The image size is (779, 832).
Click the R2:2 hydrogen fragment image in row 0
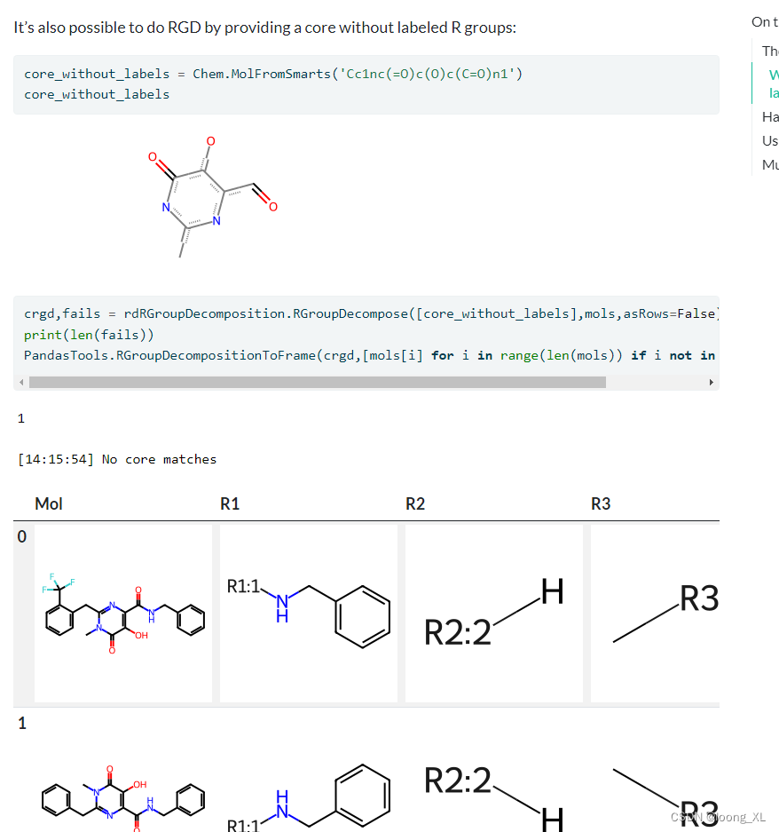[492, 613]
